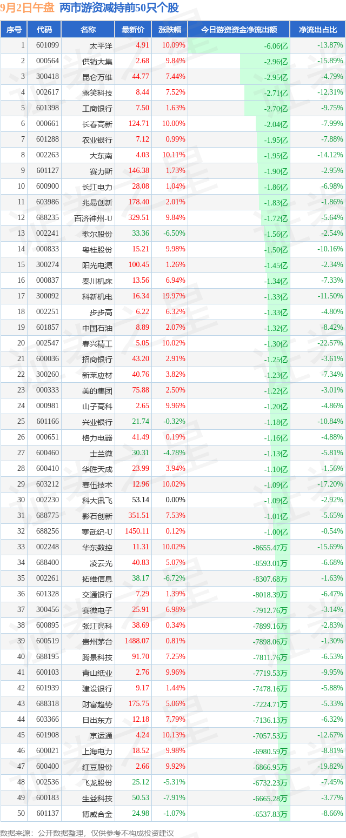This screenshot has height=838, width=346.
Task: Click stock name 露笑科技
Action: [x=97, y=92]
